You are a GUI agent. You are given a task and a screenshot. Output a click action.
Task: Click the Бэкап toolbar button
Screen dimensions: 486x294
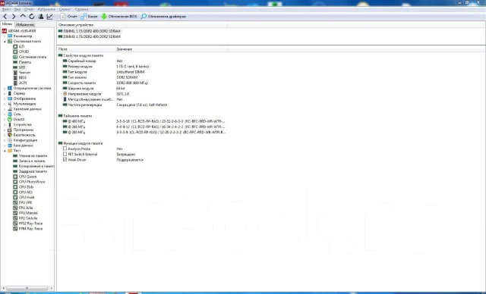90,17
